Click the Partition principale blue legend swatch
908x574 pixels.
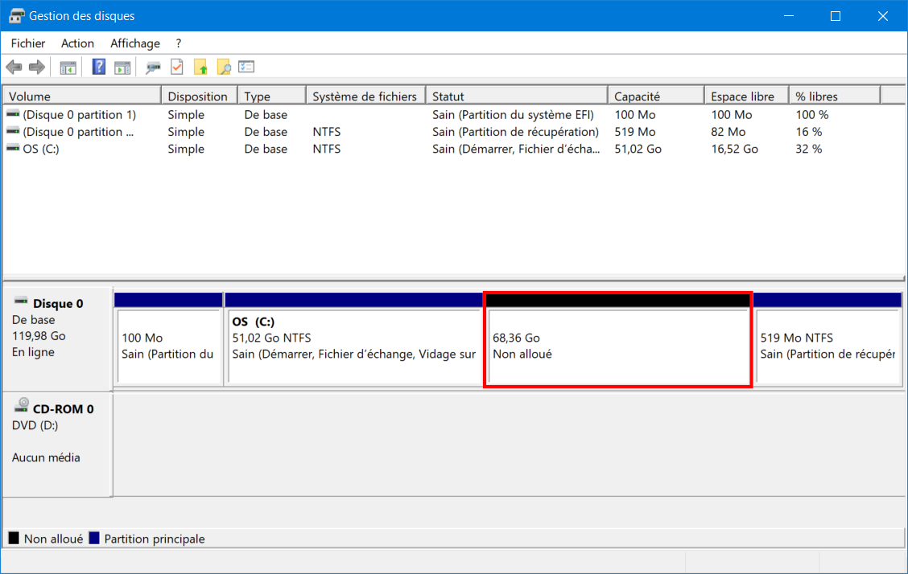pyautogui.click(x=94, y=538)
